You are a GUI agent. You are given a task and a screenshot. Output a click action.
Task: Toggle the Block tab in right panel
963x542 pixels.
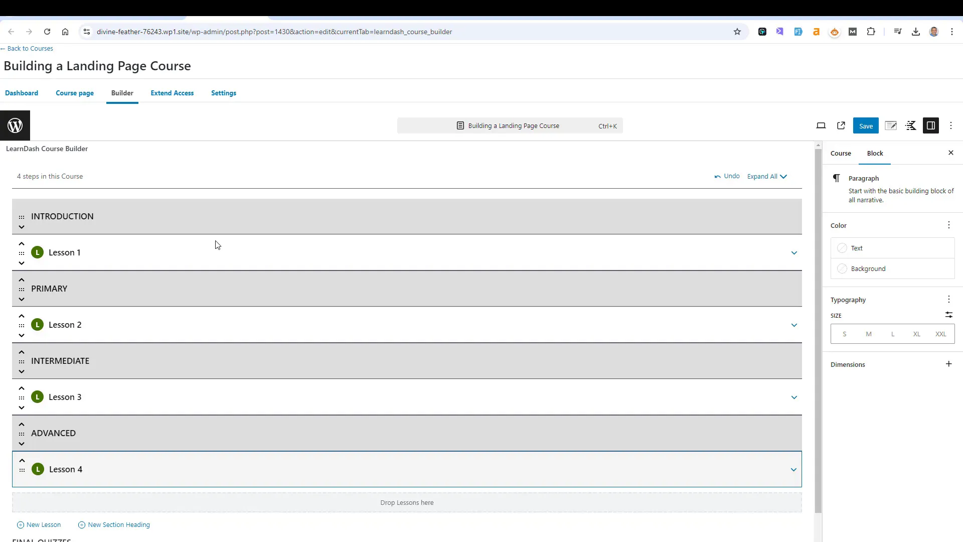point(875,153)
